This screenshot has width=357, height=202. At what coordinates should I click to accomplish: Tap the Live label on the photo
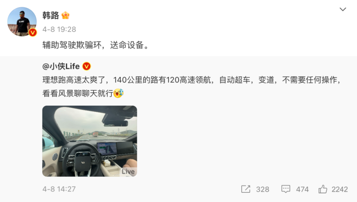tap(128, 172)
